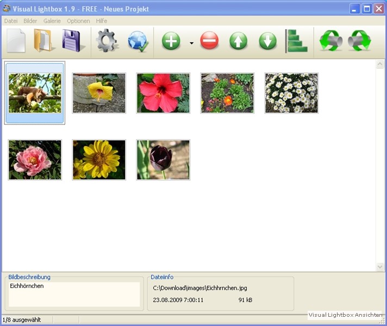This screenshot has height=326, width=387.
Task: Open the Galerie menu
Action: coord(52,21)
